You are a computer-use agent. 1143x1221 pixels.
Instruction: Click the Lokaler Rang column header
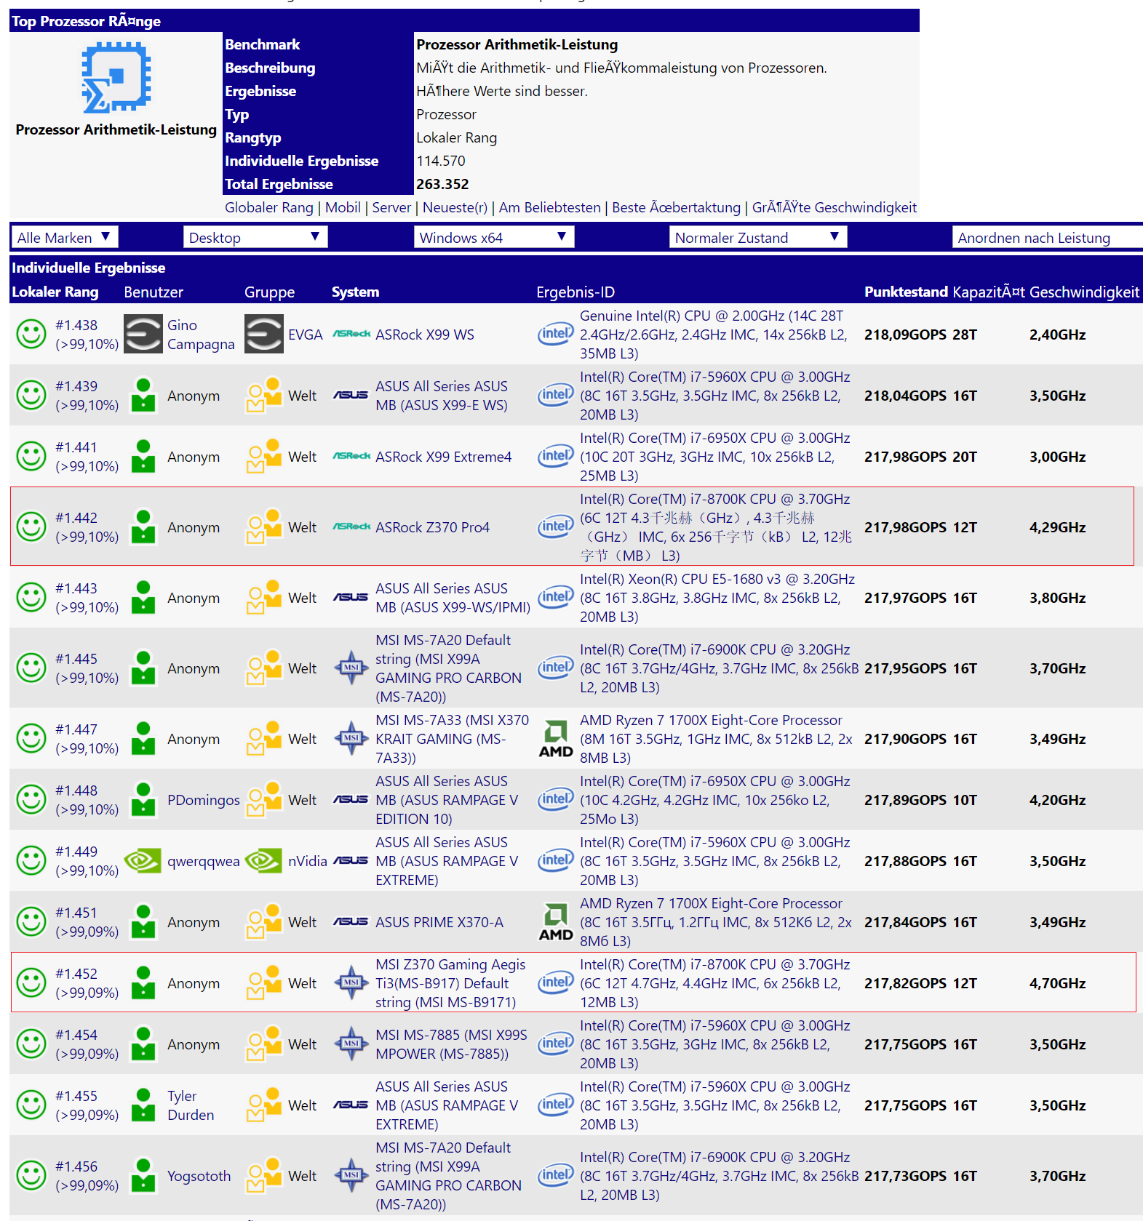[55, 292]
